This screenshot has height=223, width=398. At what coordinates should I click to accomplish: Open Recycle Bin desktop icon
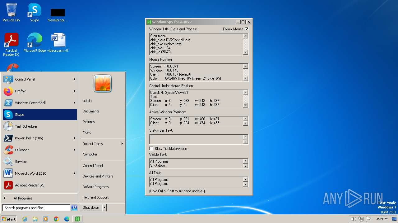(x=11, y=12)
